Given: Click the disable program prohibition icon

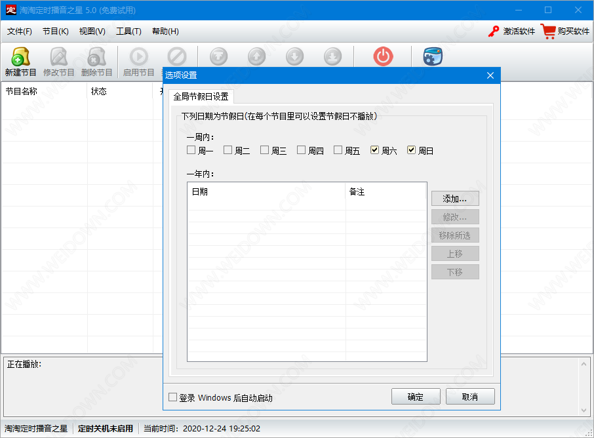Looking at the screenshot, I should (177, 57).
